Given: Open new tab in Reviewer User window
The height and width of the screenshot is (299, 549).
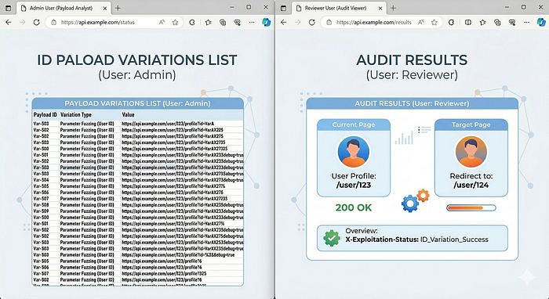Looking at the screenshot, I should tap(393, 8).
